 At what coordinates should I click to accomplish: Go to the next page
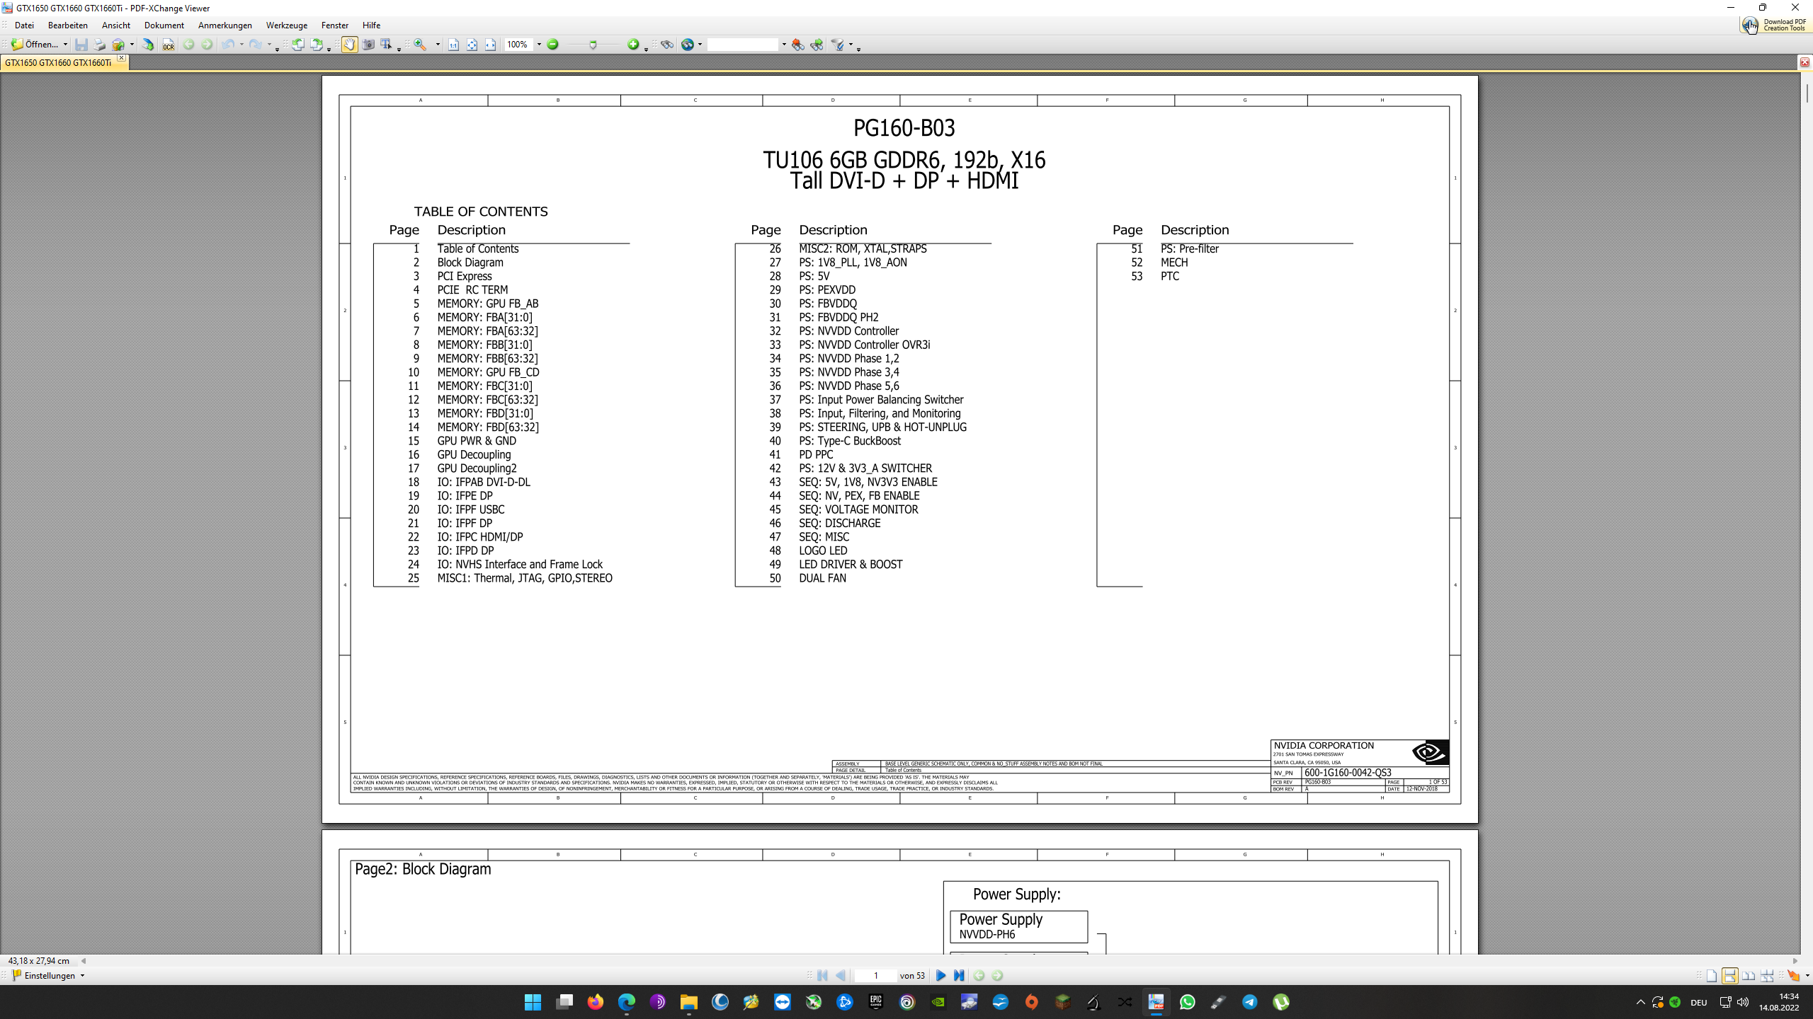pyautogui.click(x=940, y=976)
